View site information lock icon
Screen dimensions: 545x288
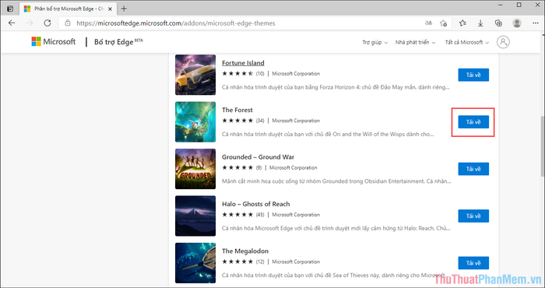click(68, 23)
